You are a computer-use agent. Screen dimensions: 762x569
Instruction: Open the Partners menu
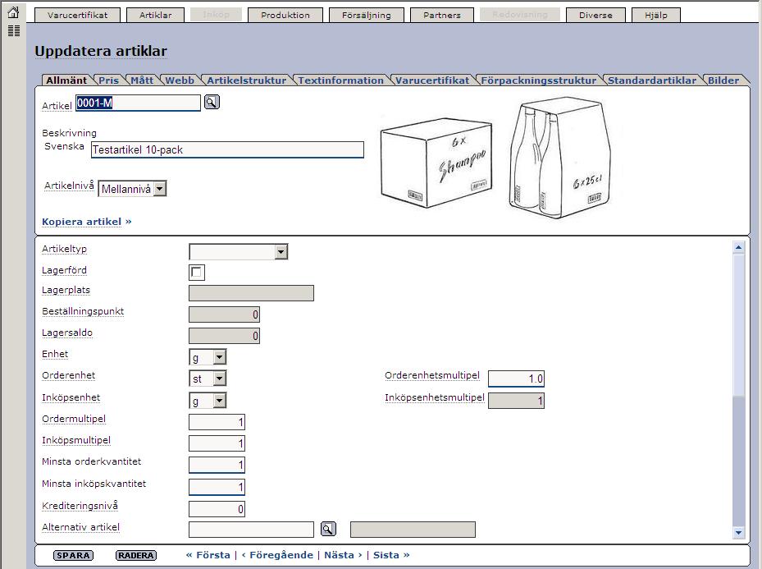click(442, 15)
